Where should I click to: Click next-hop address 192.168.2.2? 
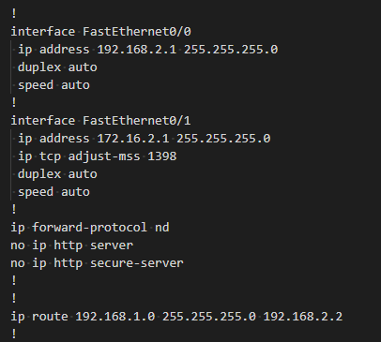[303, 317]
